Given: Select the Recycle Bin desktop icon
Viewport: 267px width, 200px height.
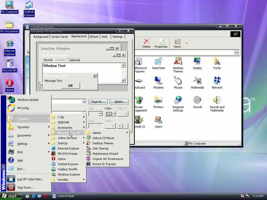Looking at the screenshot, I should tap(10, 66).
